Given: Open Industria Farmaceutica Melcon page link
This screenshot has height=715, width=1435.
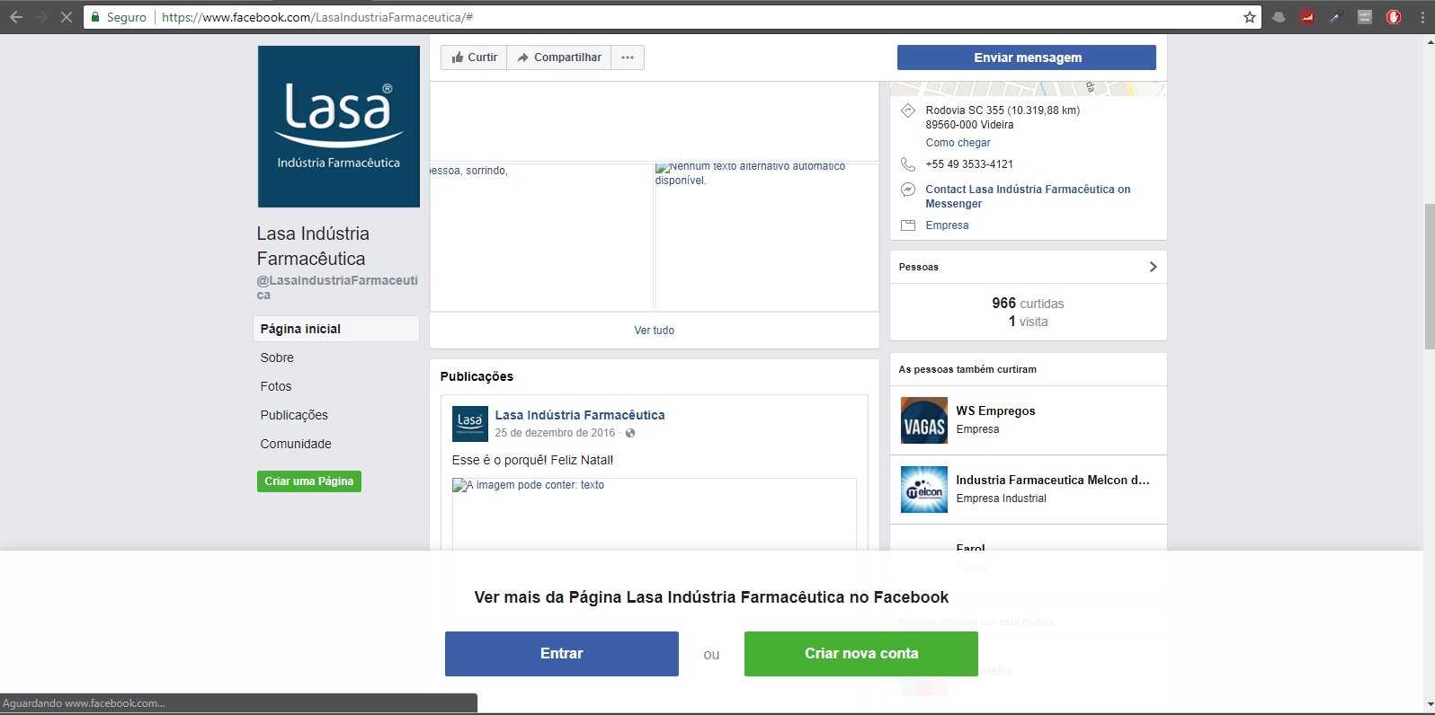Looking at the screenshot, I should click(1053, 480).
